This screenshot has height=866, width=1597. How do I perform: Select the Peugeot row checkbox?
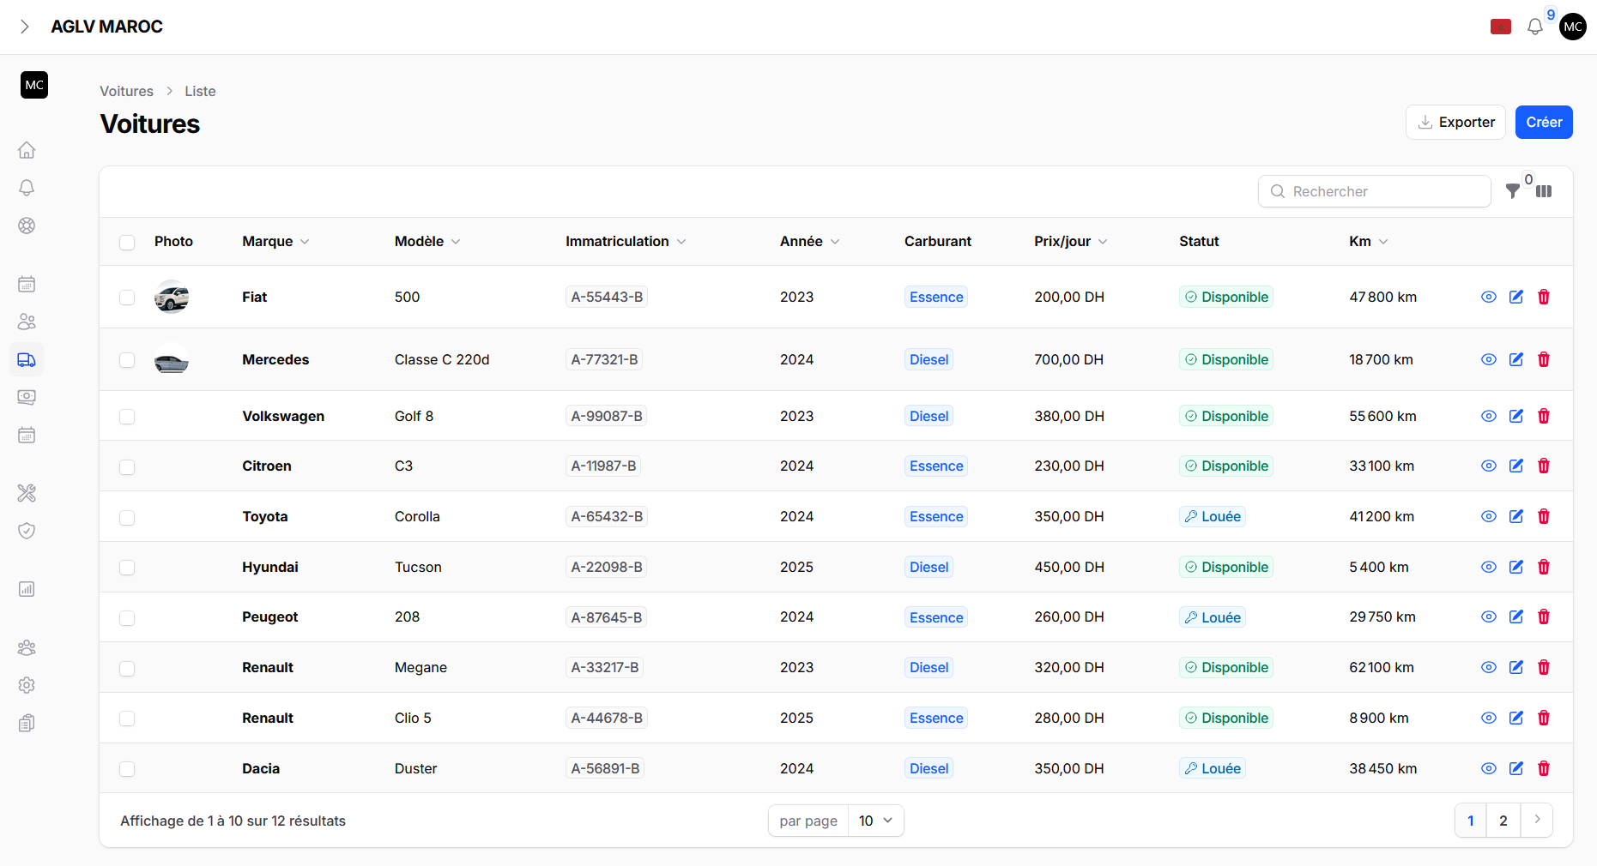click(x=127, y=617)
